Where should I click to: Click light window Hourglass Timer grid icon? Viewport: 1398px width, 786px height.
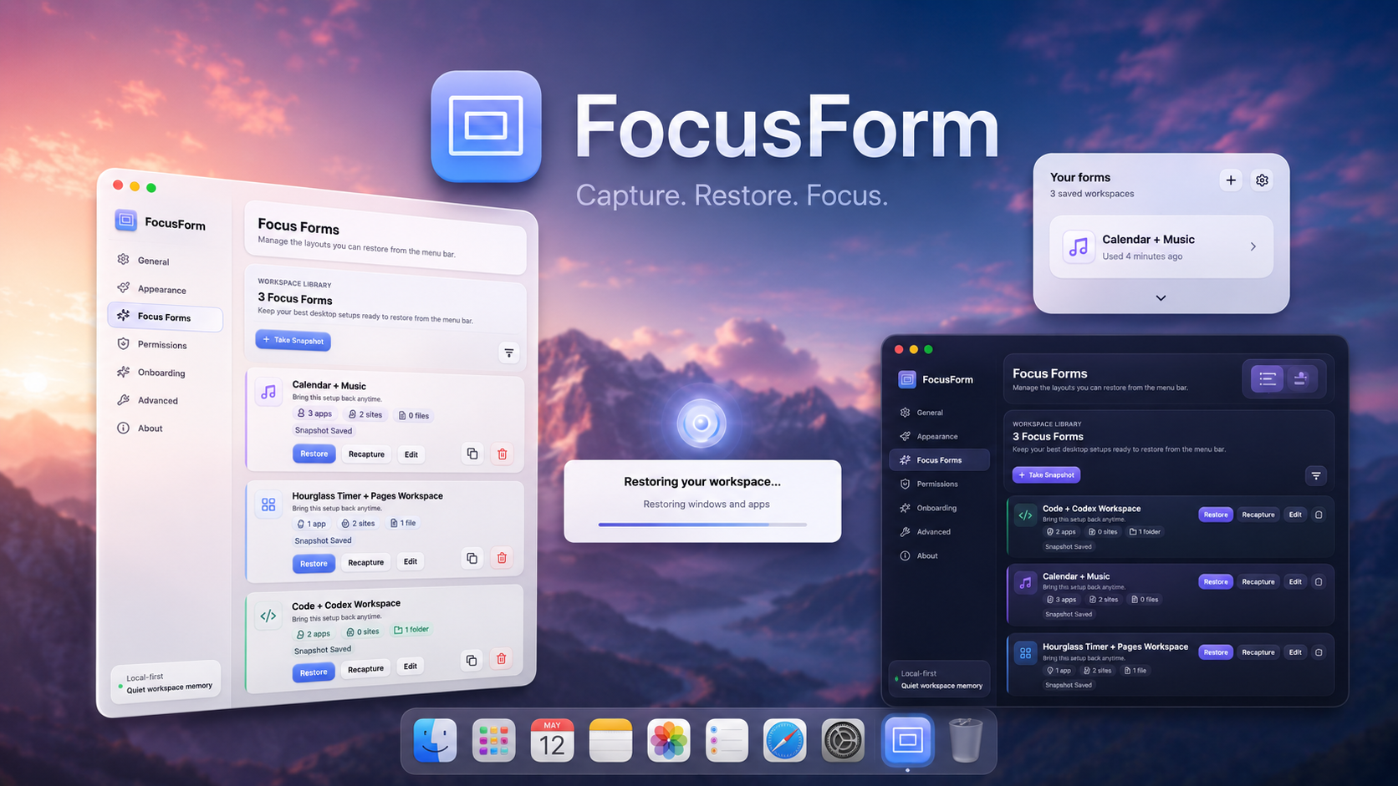(268, 505)
